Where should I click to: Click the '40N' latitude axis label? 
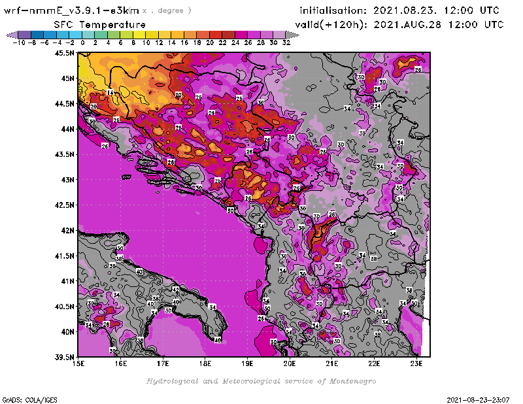click(x=68, y=332)
